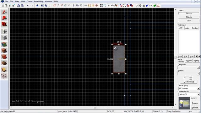Increase the prefab count spinner
The height and width of the screenshot is (113, 201).
191,77
